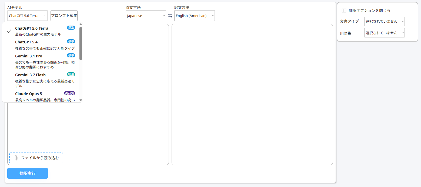This screenshot has width=421, height=187.
Task: Click the model list scrollbar thumb
Action: click(81, 43)
